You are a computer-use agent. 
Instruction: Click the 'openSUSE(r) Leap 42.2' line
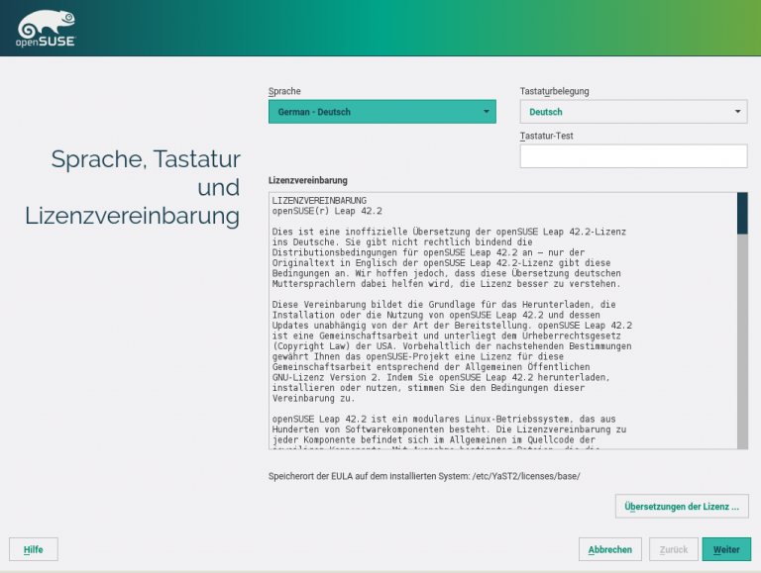tap(327, 211)
